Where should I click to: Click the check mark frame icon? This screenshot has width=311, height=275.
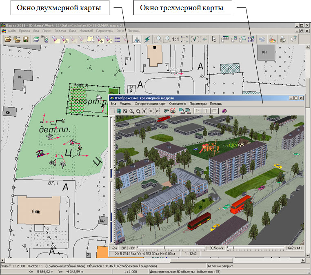click(x=195, y=39)
